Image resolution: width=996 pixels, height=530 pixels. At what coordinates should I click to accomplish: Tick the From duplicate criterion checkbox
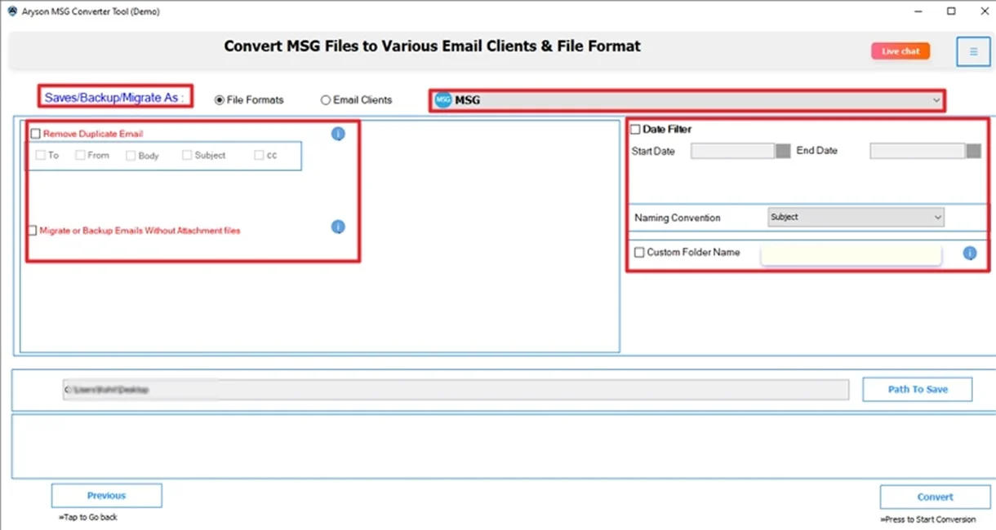pyautogui.click(x=80, y=155)
